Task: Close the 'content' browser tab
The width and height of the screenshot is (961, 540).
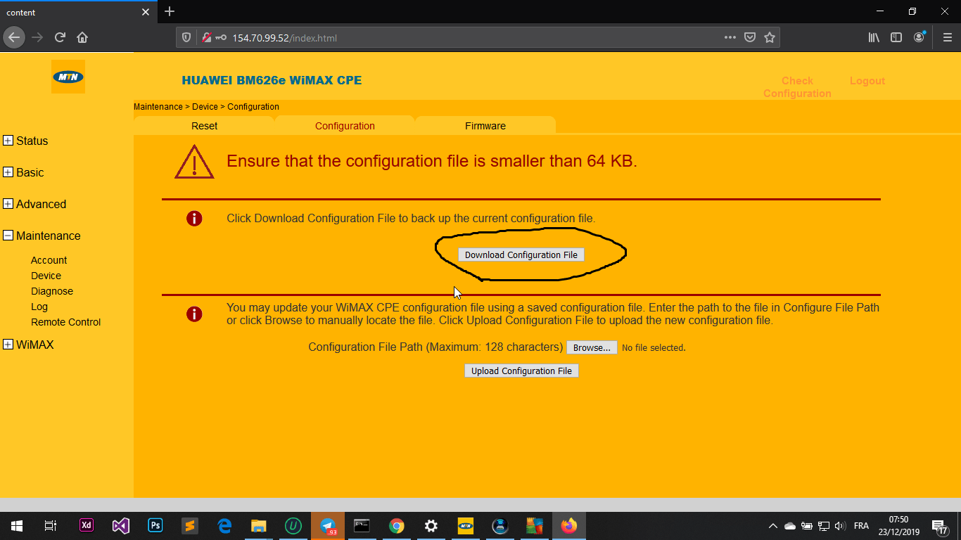Action: click(x=146, y=12)
